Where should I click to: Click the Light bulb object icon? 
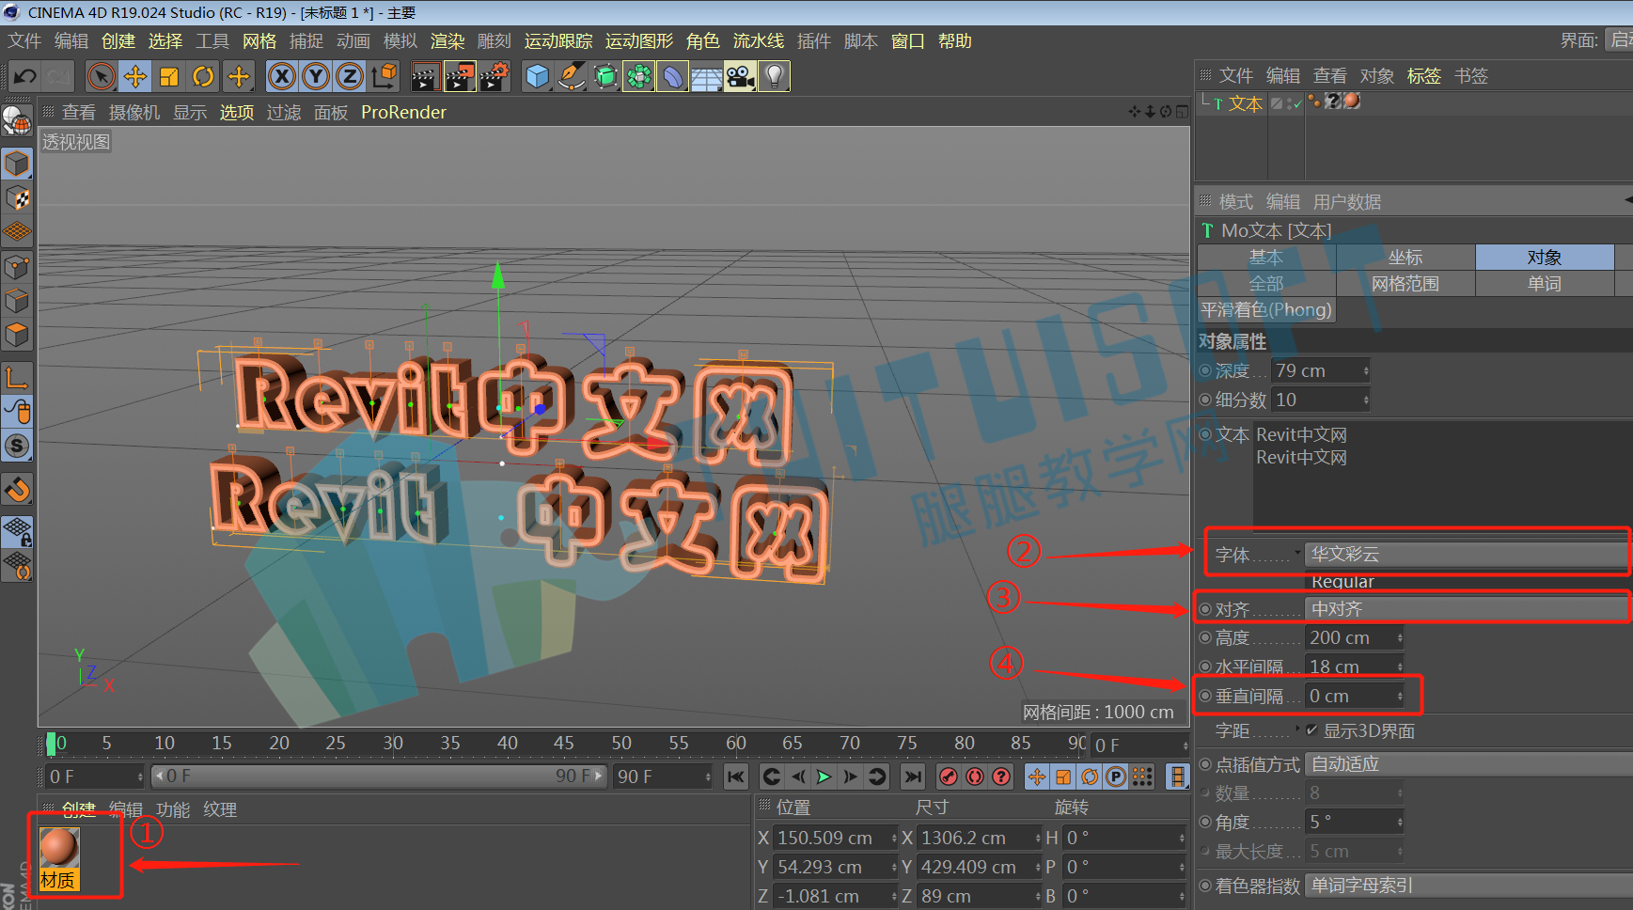tap(774, 76)
